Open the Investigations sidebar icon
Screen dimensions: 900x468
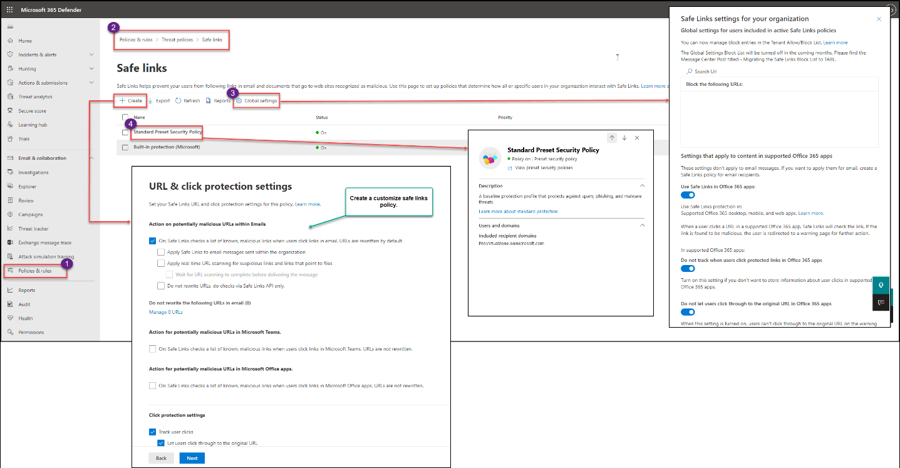10,172
